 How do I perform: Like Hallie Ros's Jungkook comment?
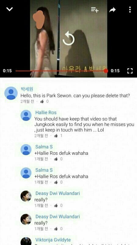point(56,136)
